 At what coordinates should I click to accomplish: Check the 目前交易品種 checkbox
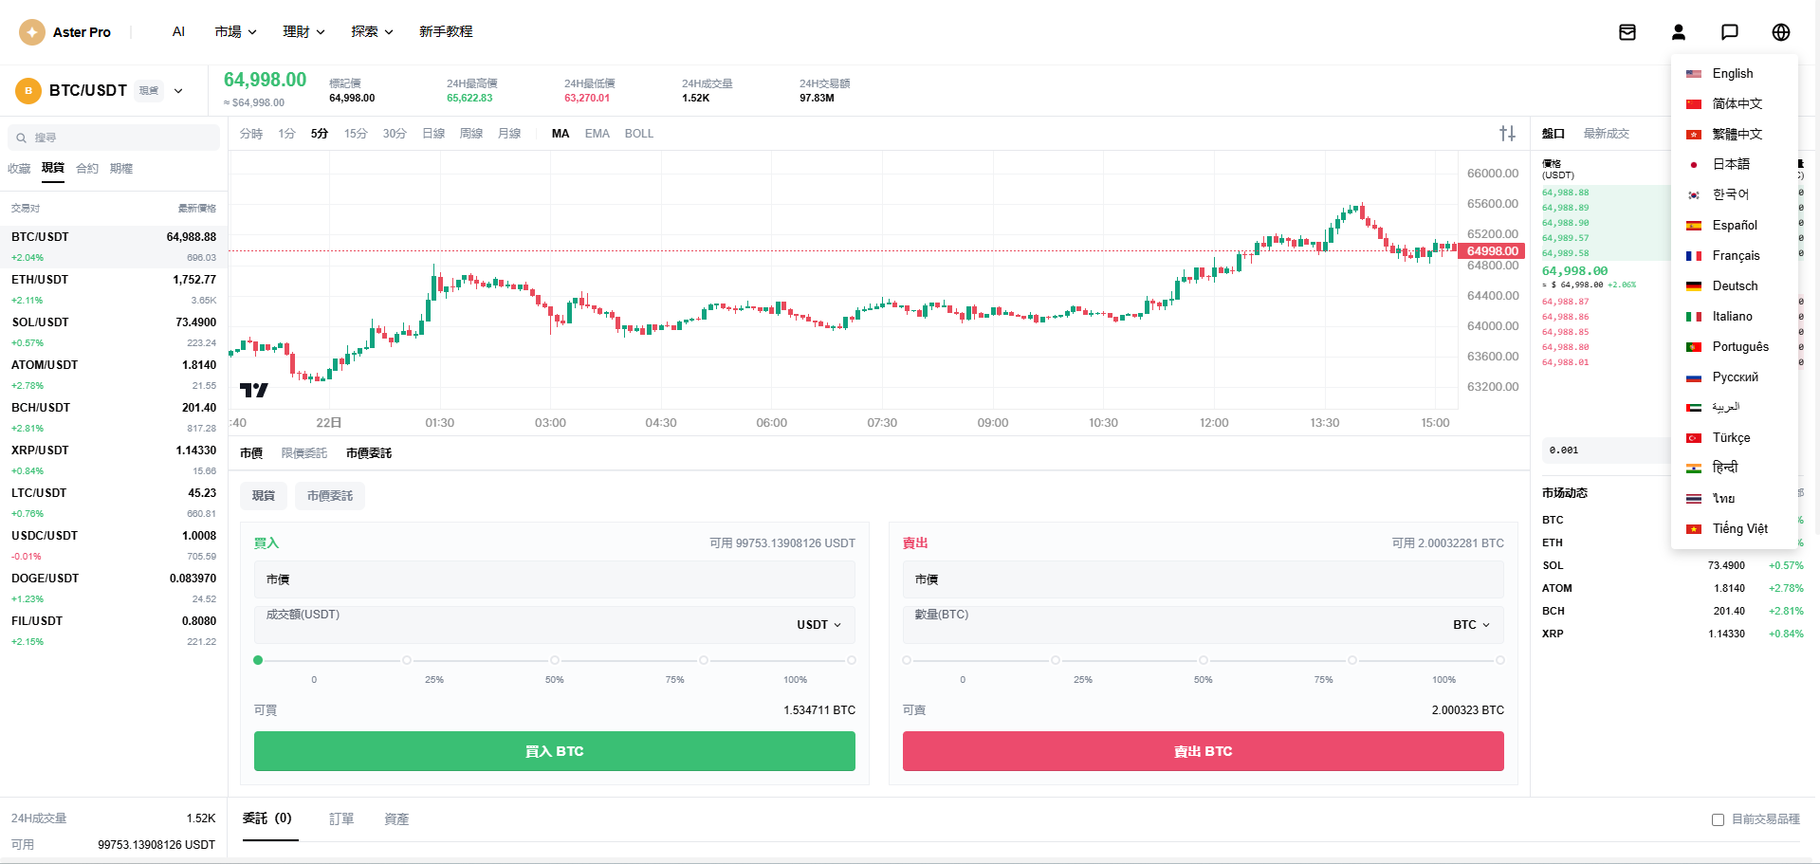tap(1718, 819)
